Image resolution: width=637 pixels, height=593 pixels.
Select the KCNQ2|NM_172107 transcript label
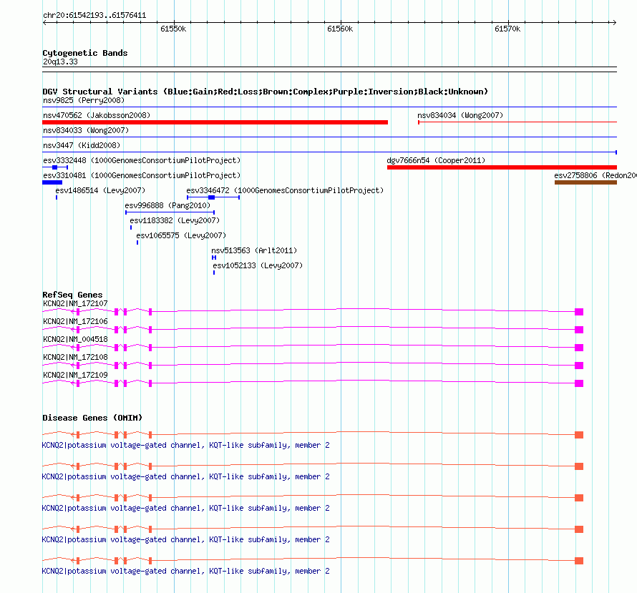point(76,303)
